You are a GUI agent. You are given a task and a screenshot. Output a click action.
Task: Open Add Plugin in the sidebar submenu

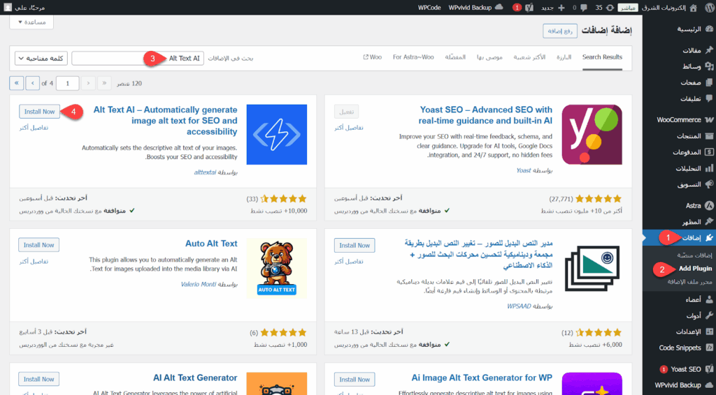coord(695,269)
